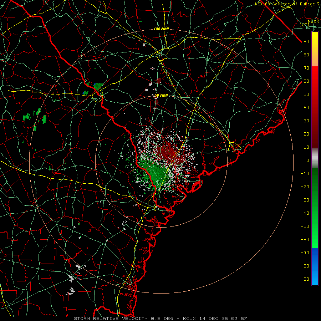This screenshot has width=321, height=321.
Task: Pick the yellow segment of the color bar
Action: point(315,42)
